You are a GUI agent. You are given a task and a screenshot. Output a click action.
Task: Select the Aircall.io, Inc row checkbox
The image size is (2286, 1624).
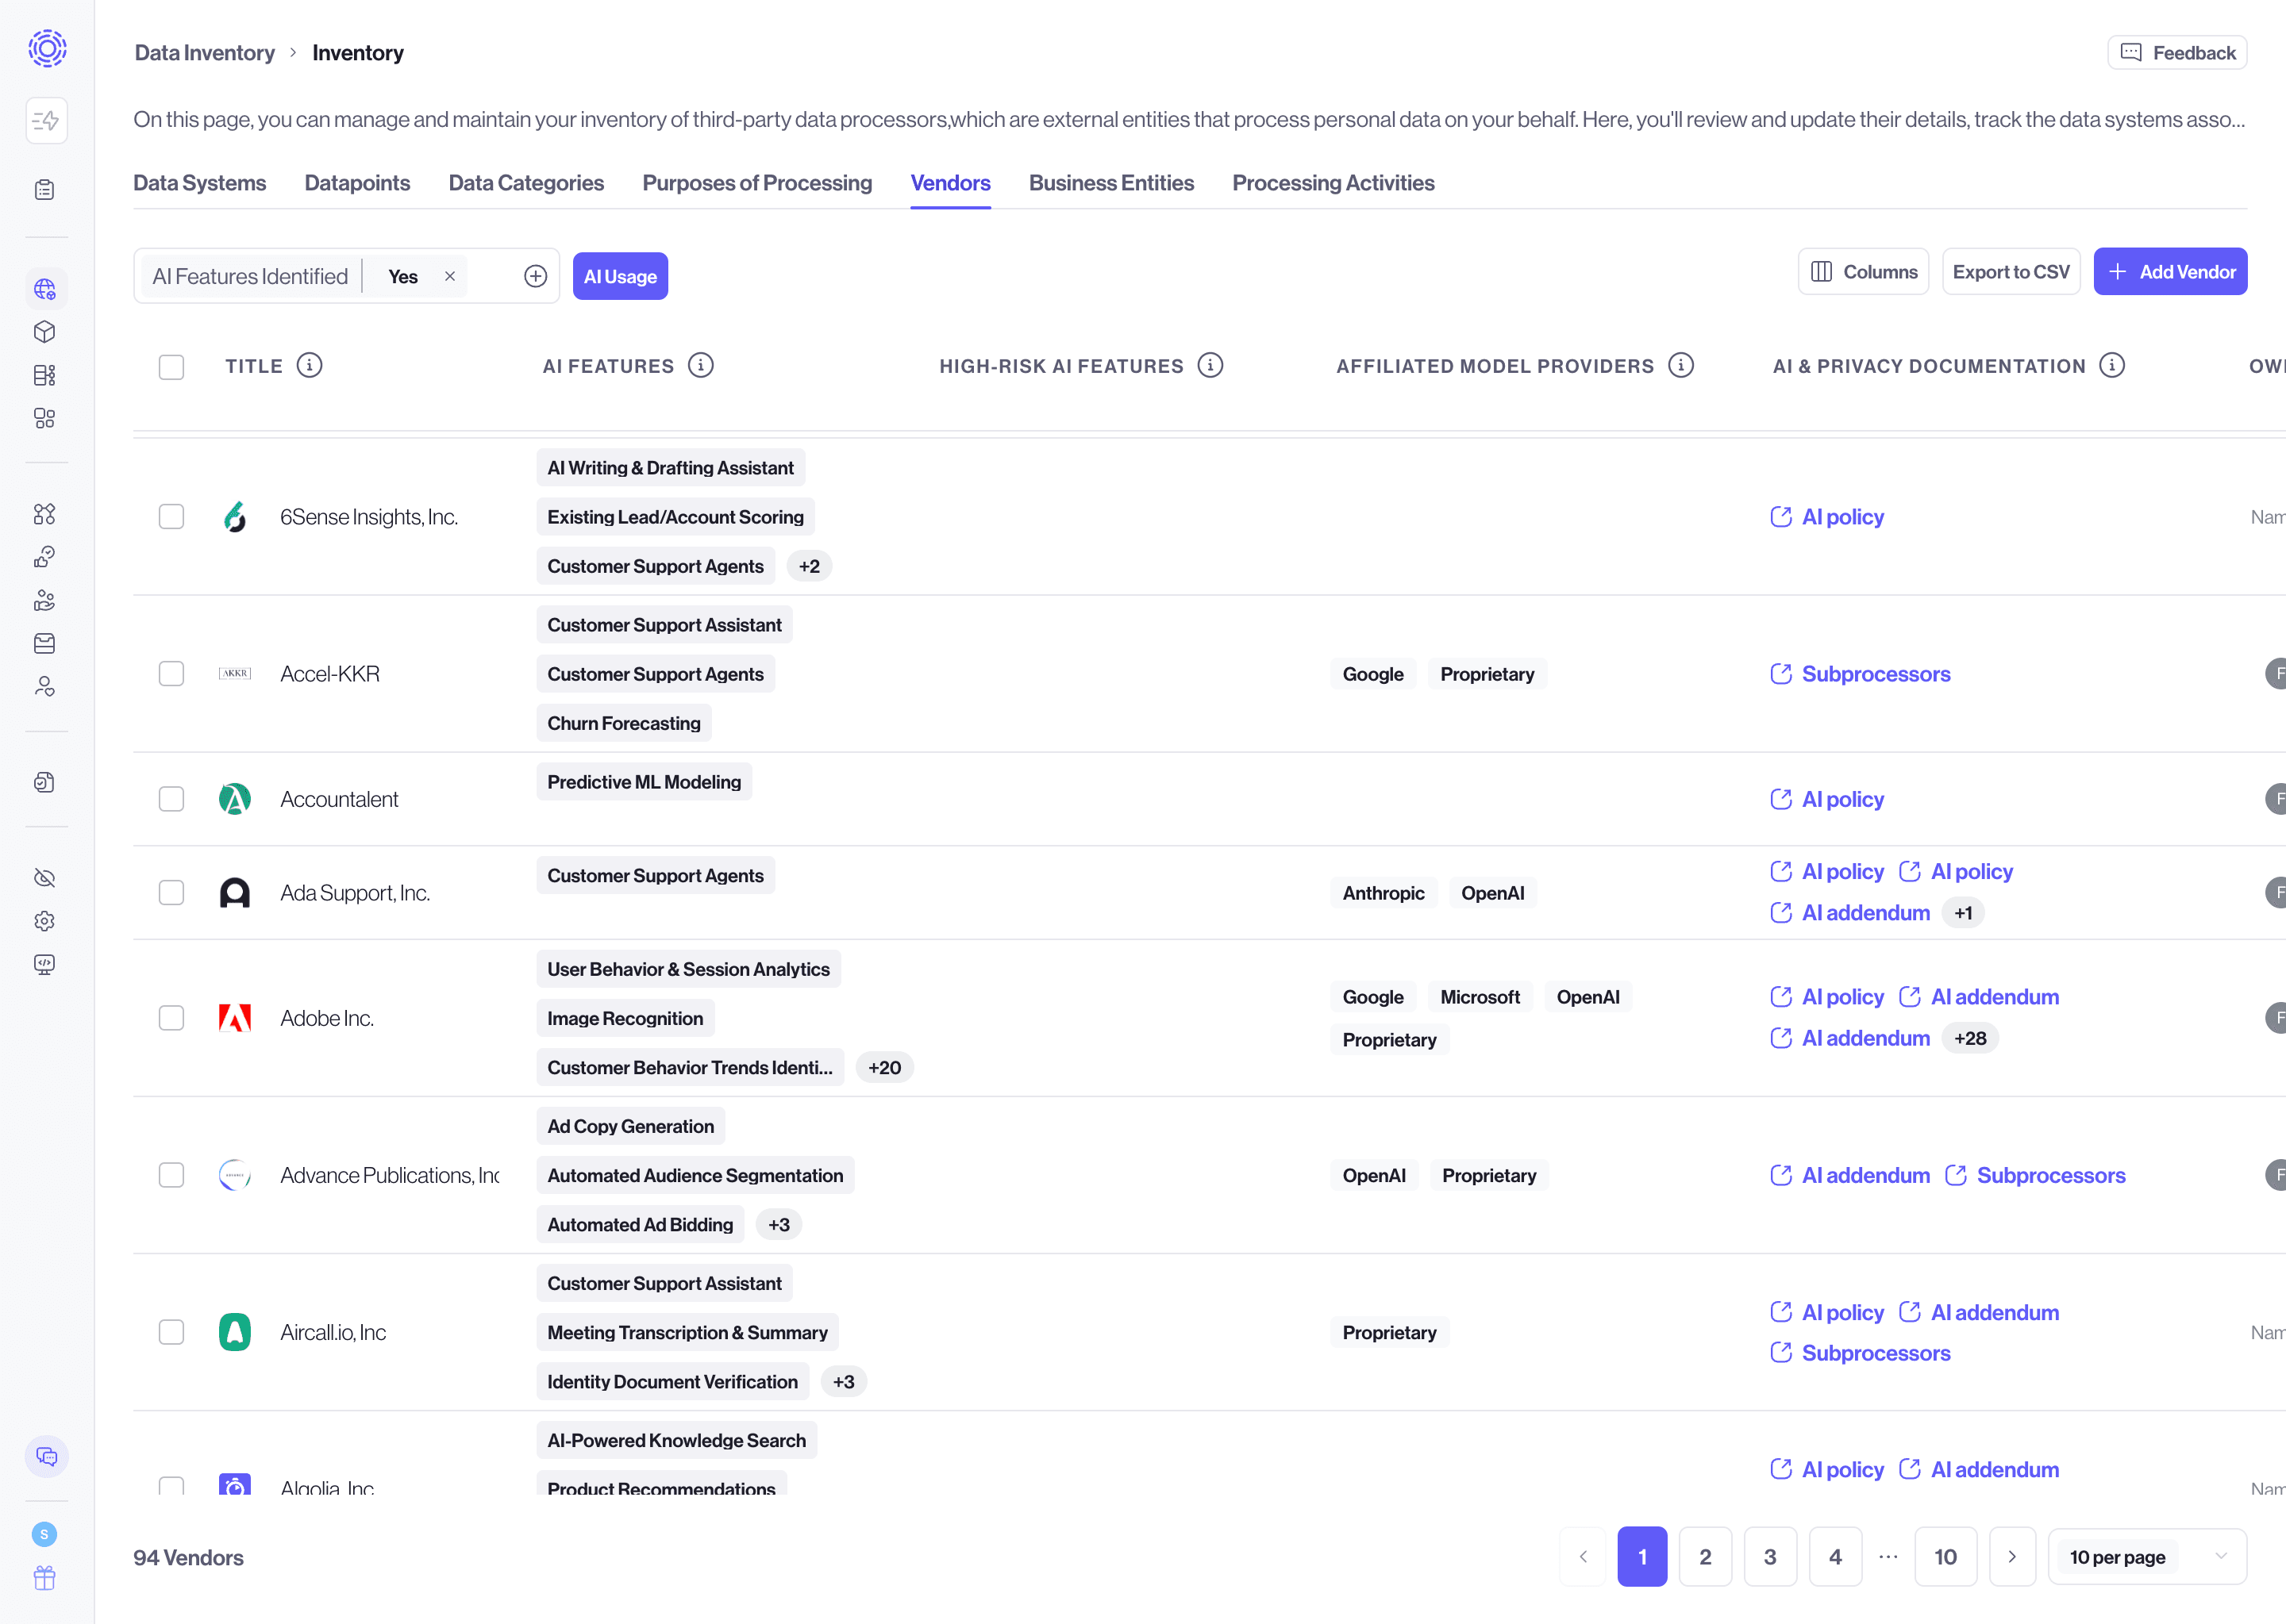[172, 1332]
